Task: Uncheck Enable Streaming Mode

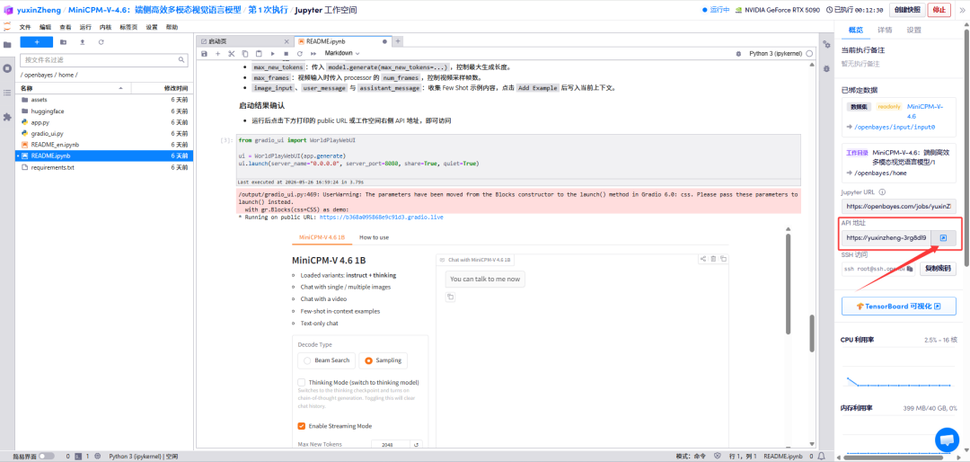Action: pyautogui.click(x=301, y=426)
